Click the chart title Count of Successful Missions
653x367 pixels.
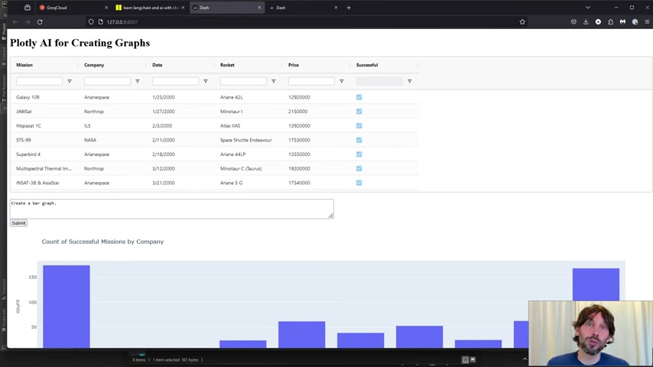tap(102, 242)
